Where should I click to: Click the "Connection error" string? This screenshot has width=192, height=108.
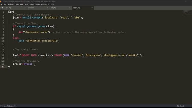(x=37, y=32)
